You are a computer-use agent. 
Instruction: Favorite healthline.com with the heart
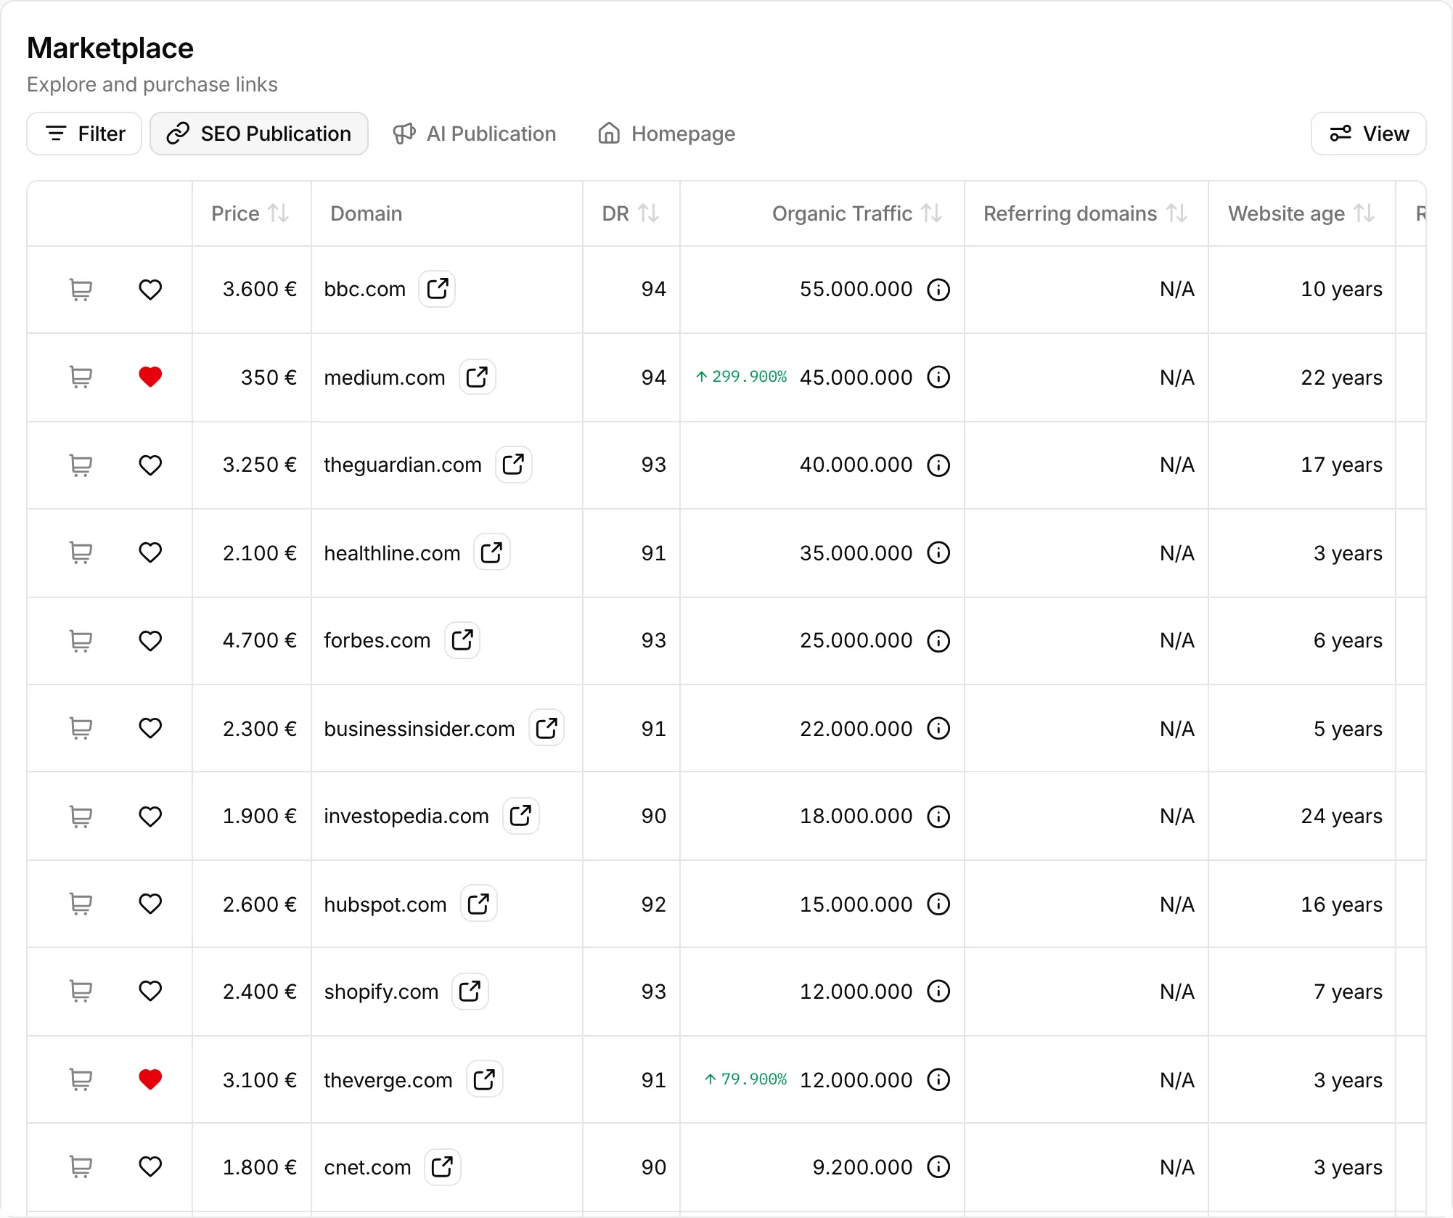click(x=150, y=553)
